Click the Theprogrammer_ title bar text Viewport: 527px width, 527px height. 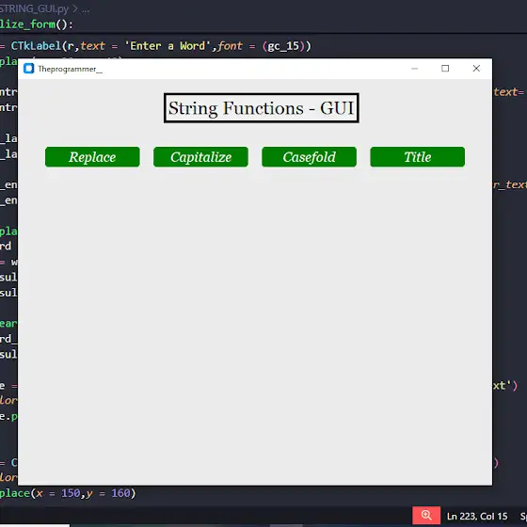[70, 69]
